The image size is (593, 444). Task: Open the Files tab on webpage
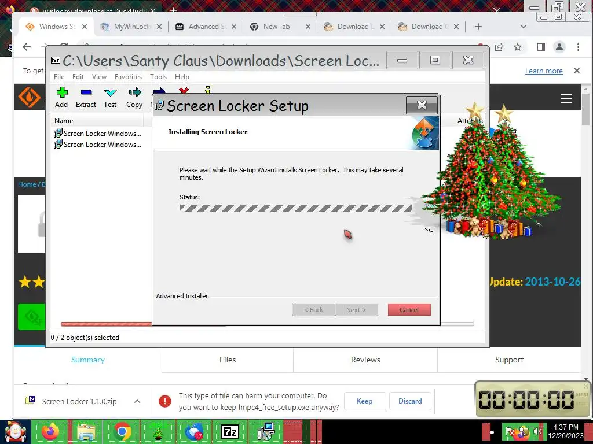pos(228,360)
